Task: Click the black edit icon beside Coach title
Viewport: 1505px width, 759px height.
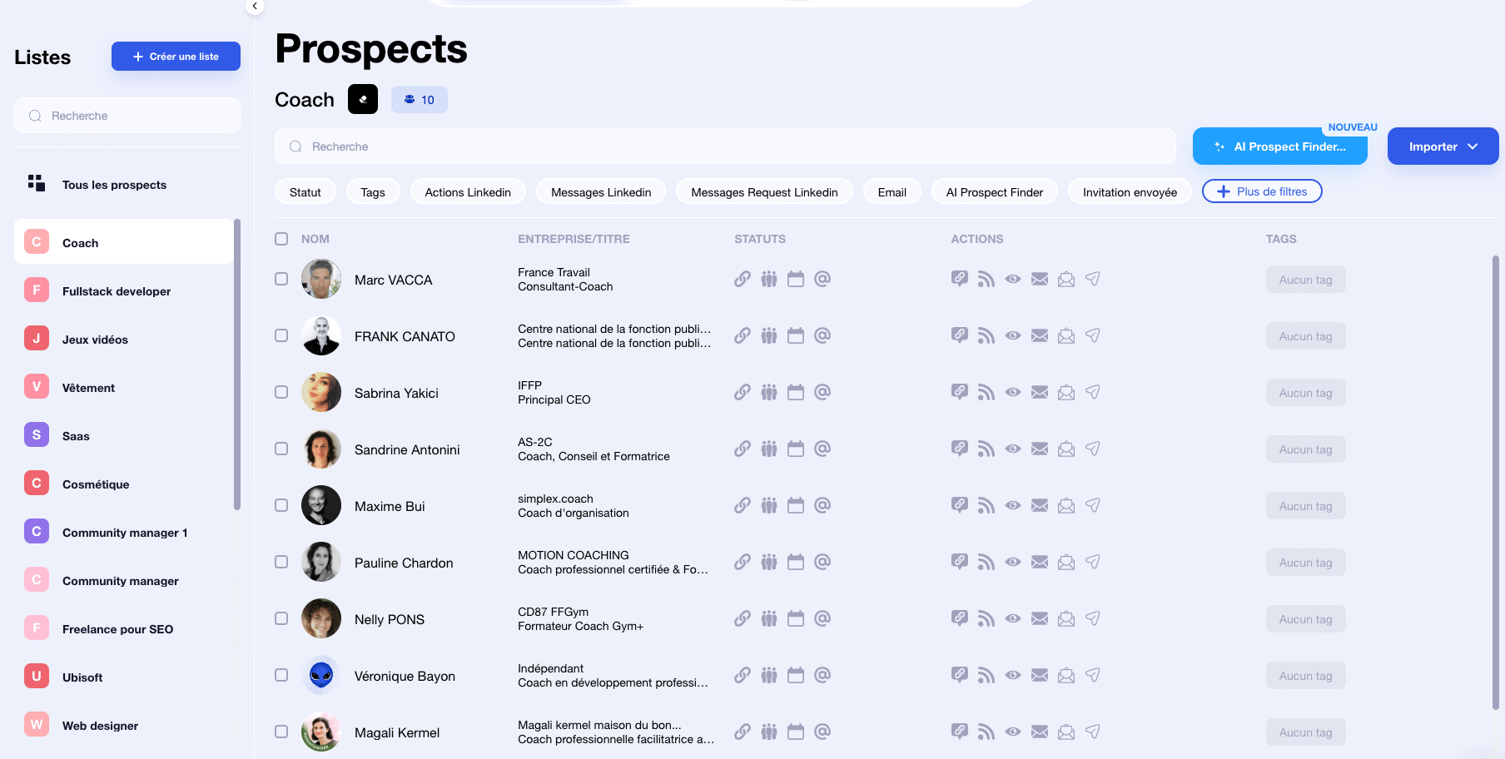Action: 363,100
